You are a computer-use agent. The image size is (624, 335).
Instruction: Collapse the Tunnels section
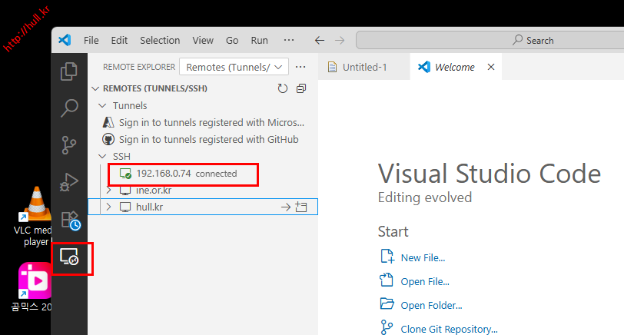pyautogui.click(x=102, y=105)
